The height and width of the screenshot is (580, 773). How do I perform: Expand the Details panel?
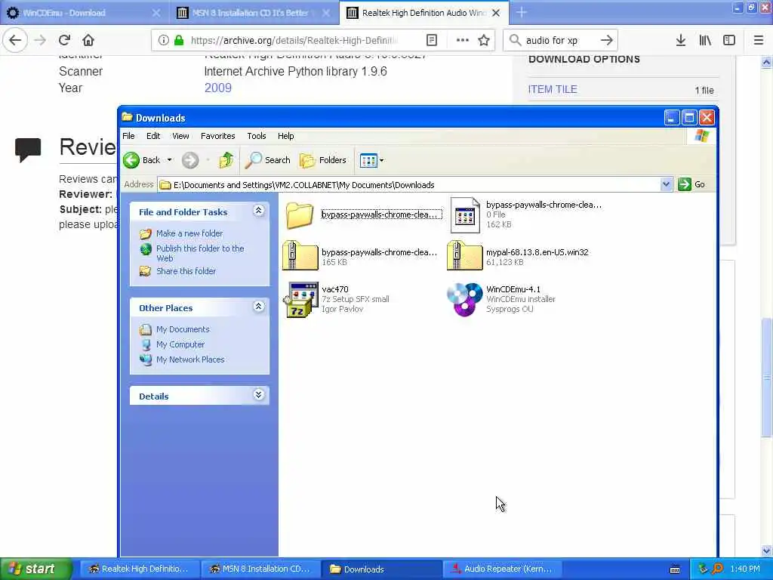[x=258, y=395]
